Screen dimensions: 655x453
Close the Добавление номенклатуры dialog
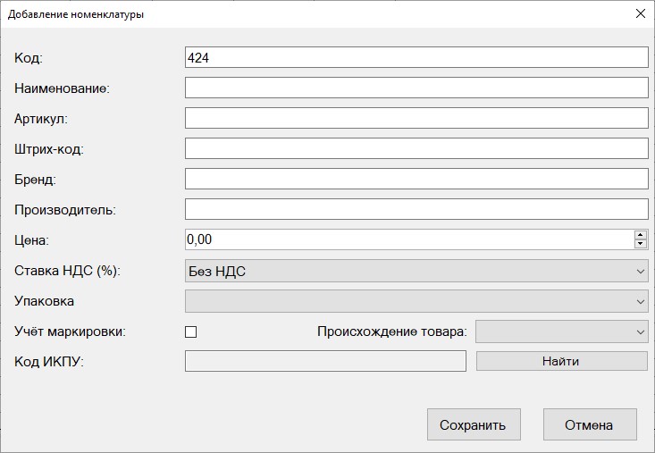[x=639, y=14]
